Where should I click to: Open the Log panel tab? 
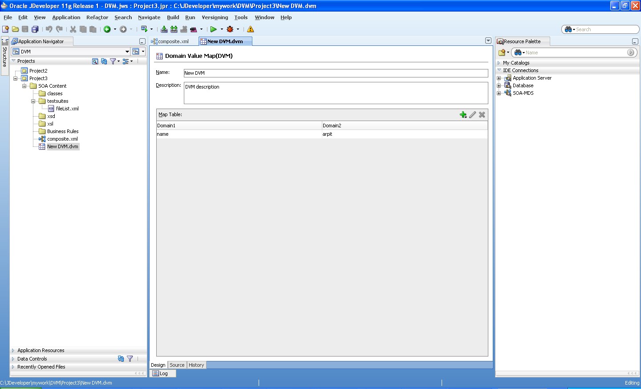pyautogui.click(x=163, y=373)
